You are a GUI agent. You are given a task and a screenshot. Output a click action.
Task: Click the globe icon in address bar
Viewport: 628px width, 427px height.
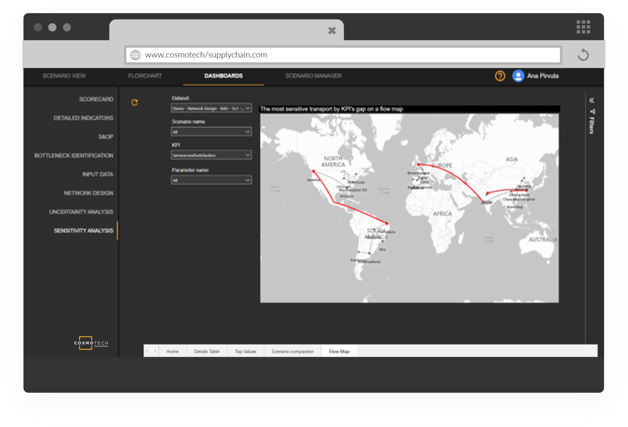click(x=135, y=55)
